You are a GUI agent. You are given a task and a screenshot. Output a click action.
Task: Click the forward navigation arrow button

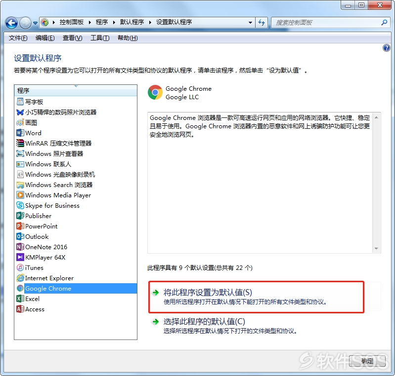tap(25, 23)
